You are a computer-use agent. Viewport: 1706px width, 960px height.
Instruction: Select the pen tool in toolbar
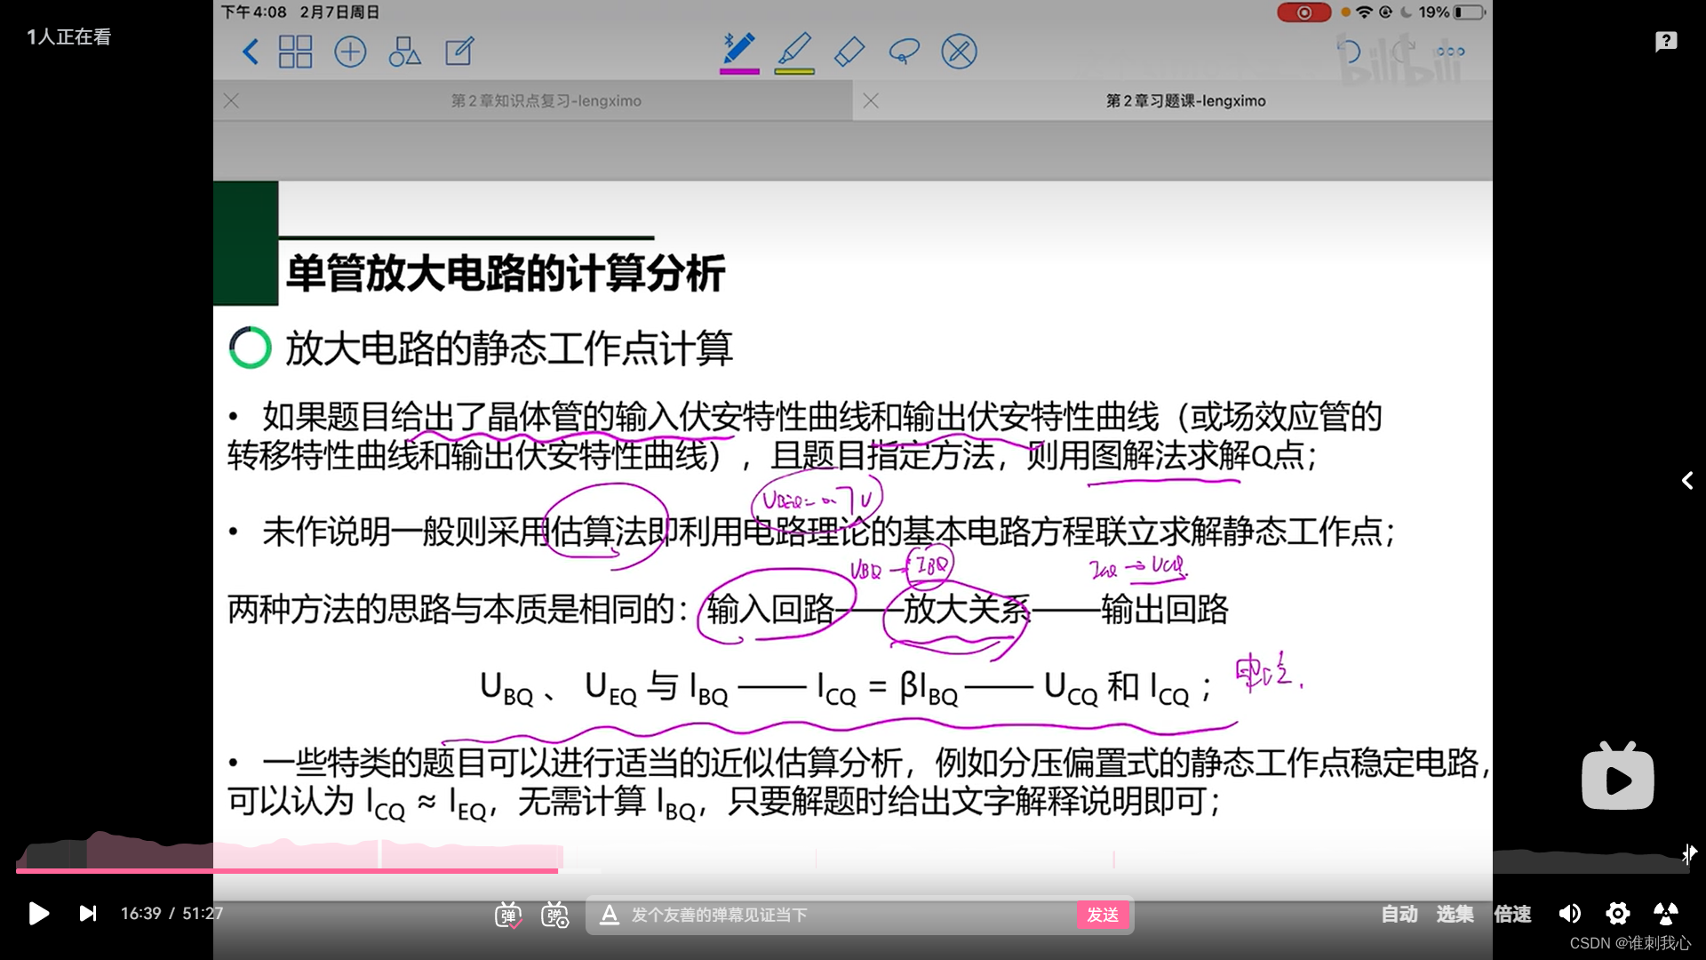click(739, 51)
